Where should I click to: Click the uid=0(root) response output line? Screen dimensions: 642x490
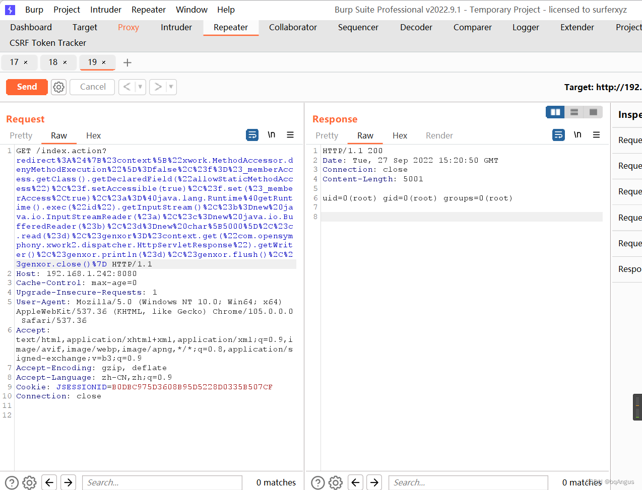point(417,198)
